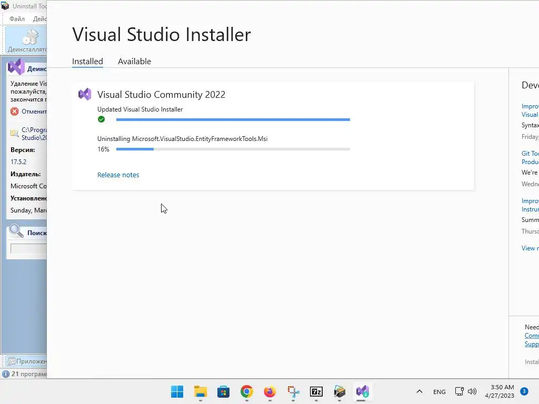Click the network icon in the system tray

pyautogui.click(x=459, y=391)
